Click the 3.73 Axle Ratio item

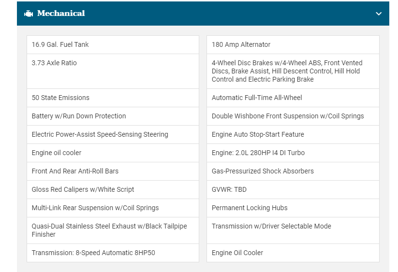[x=54, y=63]
